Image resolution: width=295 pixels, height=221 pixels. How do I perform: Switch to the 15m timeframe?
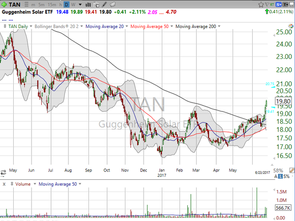click(x=52, y=5)
